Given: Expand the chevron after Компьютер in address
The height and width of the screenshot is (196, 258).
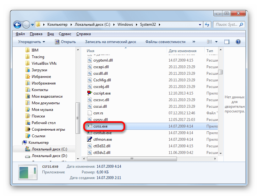Looking at the screenshot, I should 71,25.
